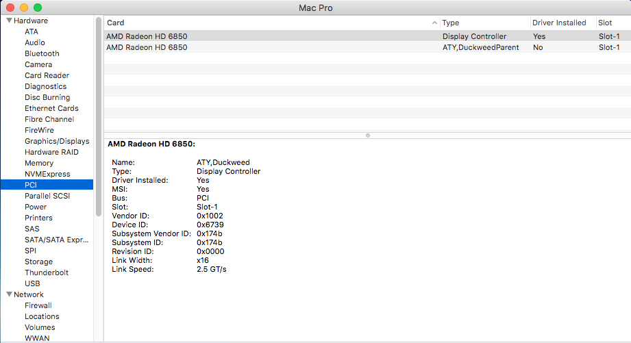
Task: Select the Display Controller Radeon row
Action: 367,36
